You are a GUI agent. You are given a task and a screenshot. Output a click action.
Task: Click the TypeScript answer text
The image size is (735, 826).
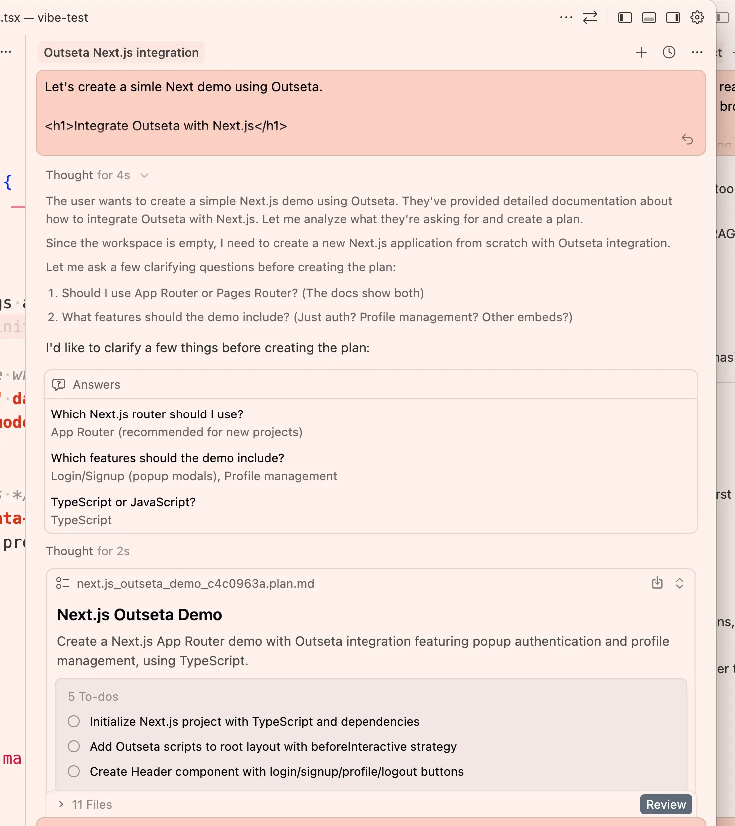click(x=81, y=520)
